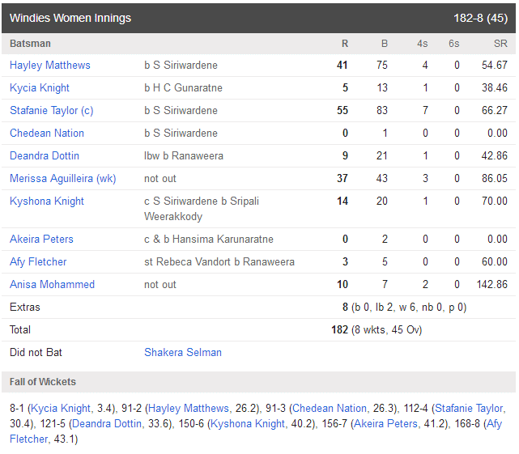Select Hayley Matthews in Fall of Wickets
Screen dimensions: 519x454
[189, 409]
